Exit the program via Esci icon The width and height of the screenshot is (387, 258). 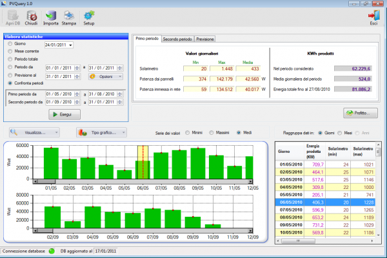[373, 18]
